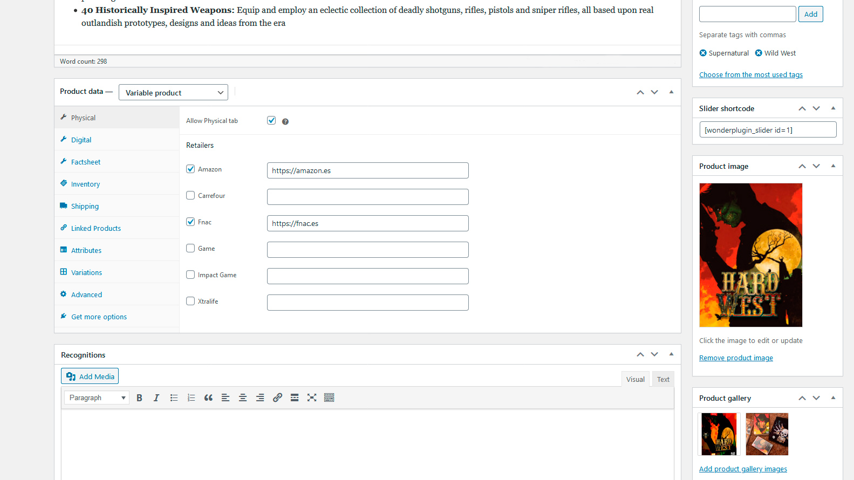Image resolution: width=854 pixels, height=480 pixels.
Task: Align text left
Action: point(226,397)
